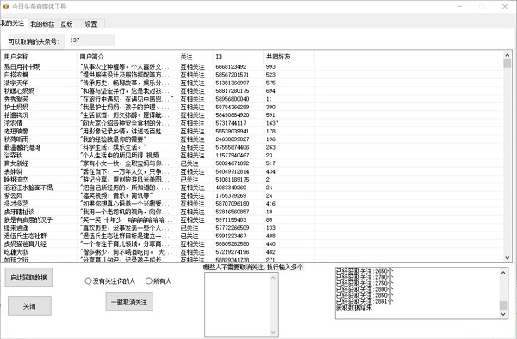Click the log panel scroll-up arrow
Screen dimensions: 517x339
click(503, 272)
